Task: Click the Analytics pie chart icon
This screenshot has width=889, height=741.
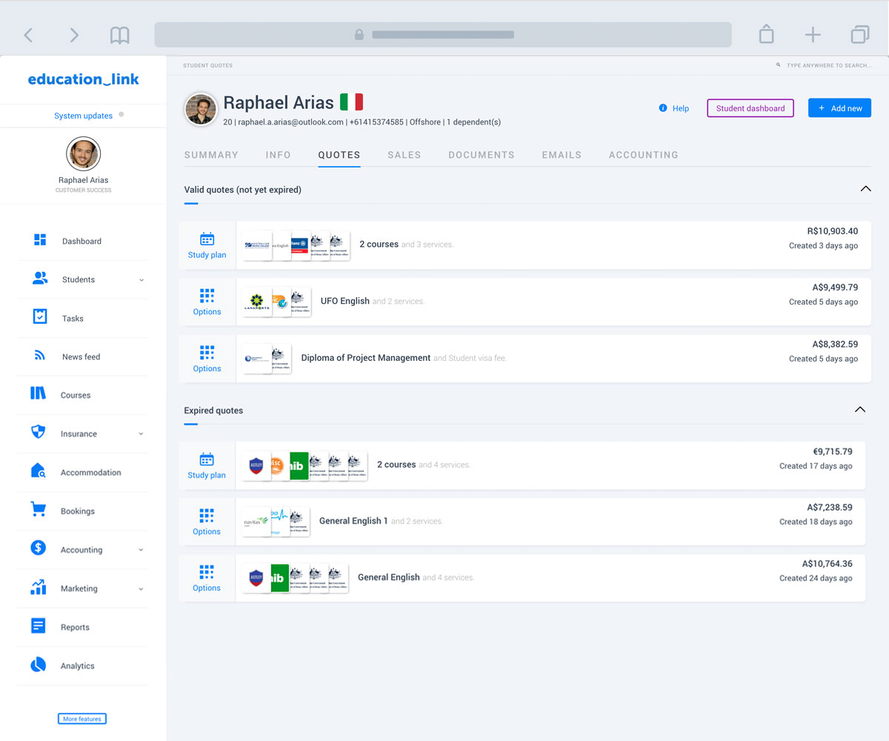Action: [39, 664]
